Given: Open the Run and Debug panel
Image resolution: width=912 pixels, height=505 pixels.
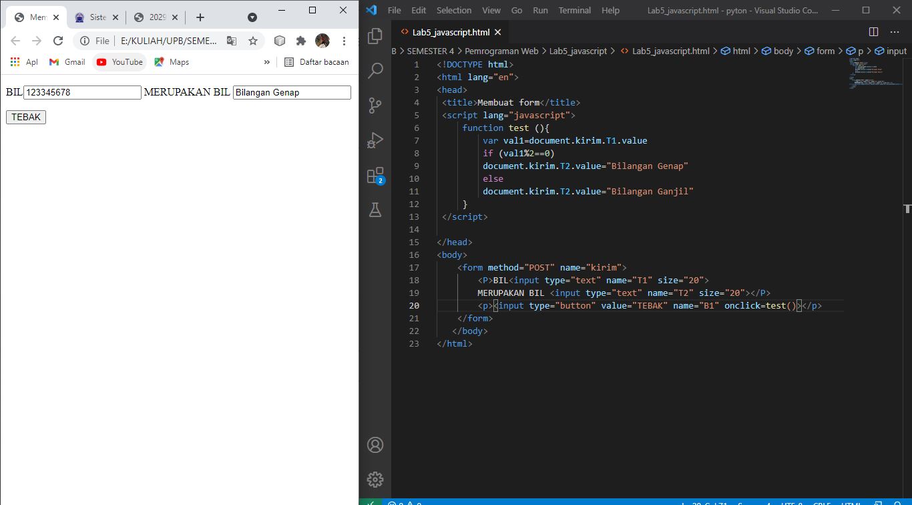Looking at the screenshot, I should click(x=375, y=140).
